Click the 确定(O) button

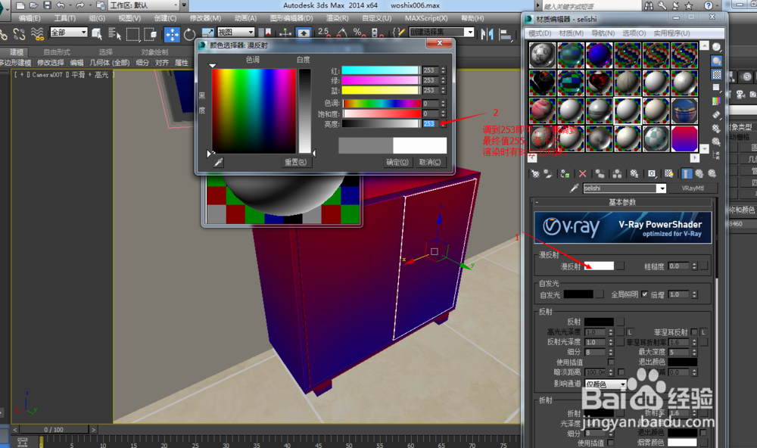click(x=397, y=162)
